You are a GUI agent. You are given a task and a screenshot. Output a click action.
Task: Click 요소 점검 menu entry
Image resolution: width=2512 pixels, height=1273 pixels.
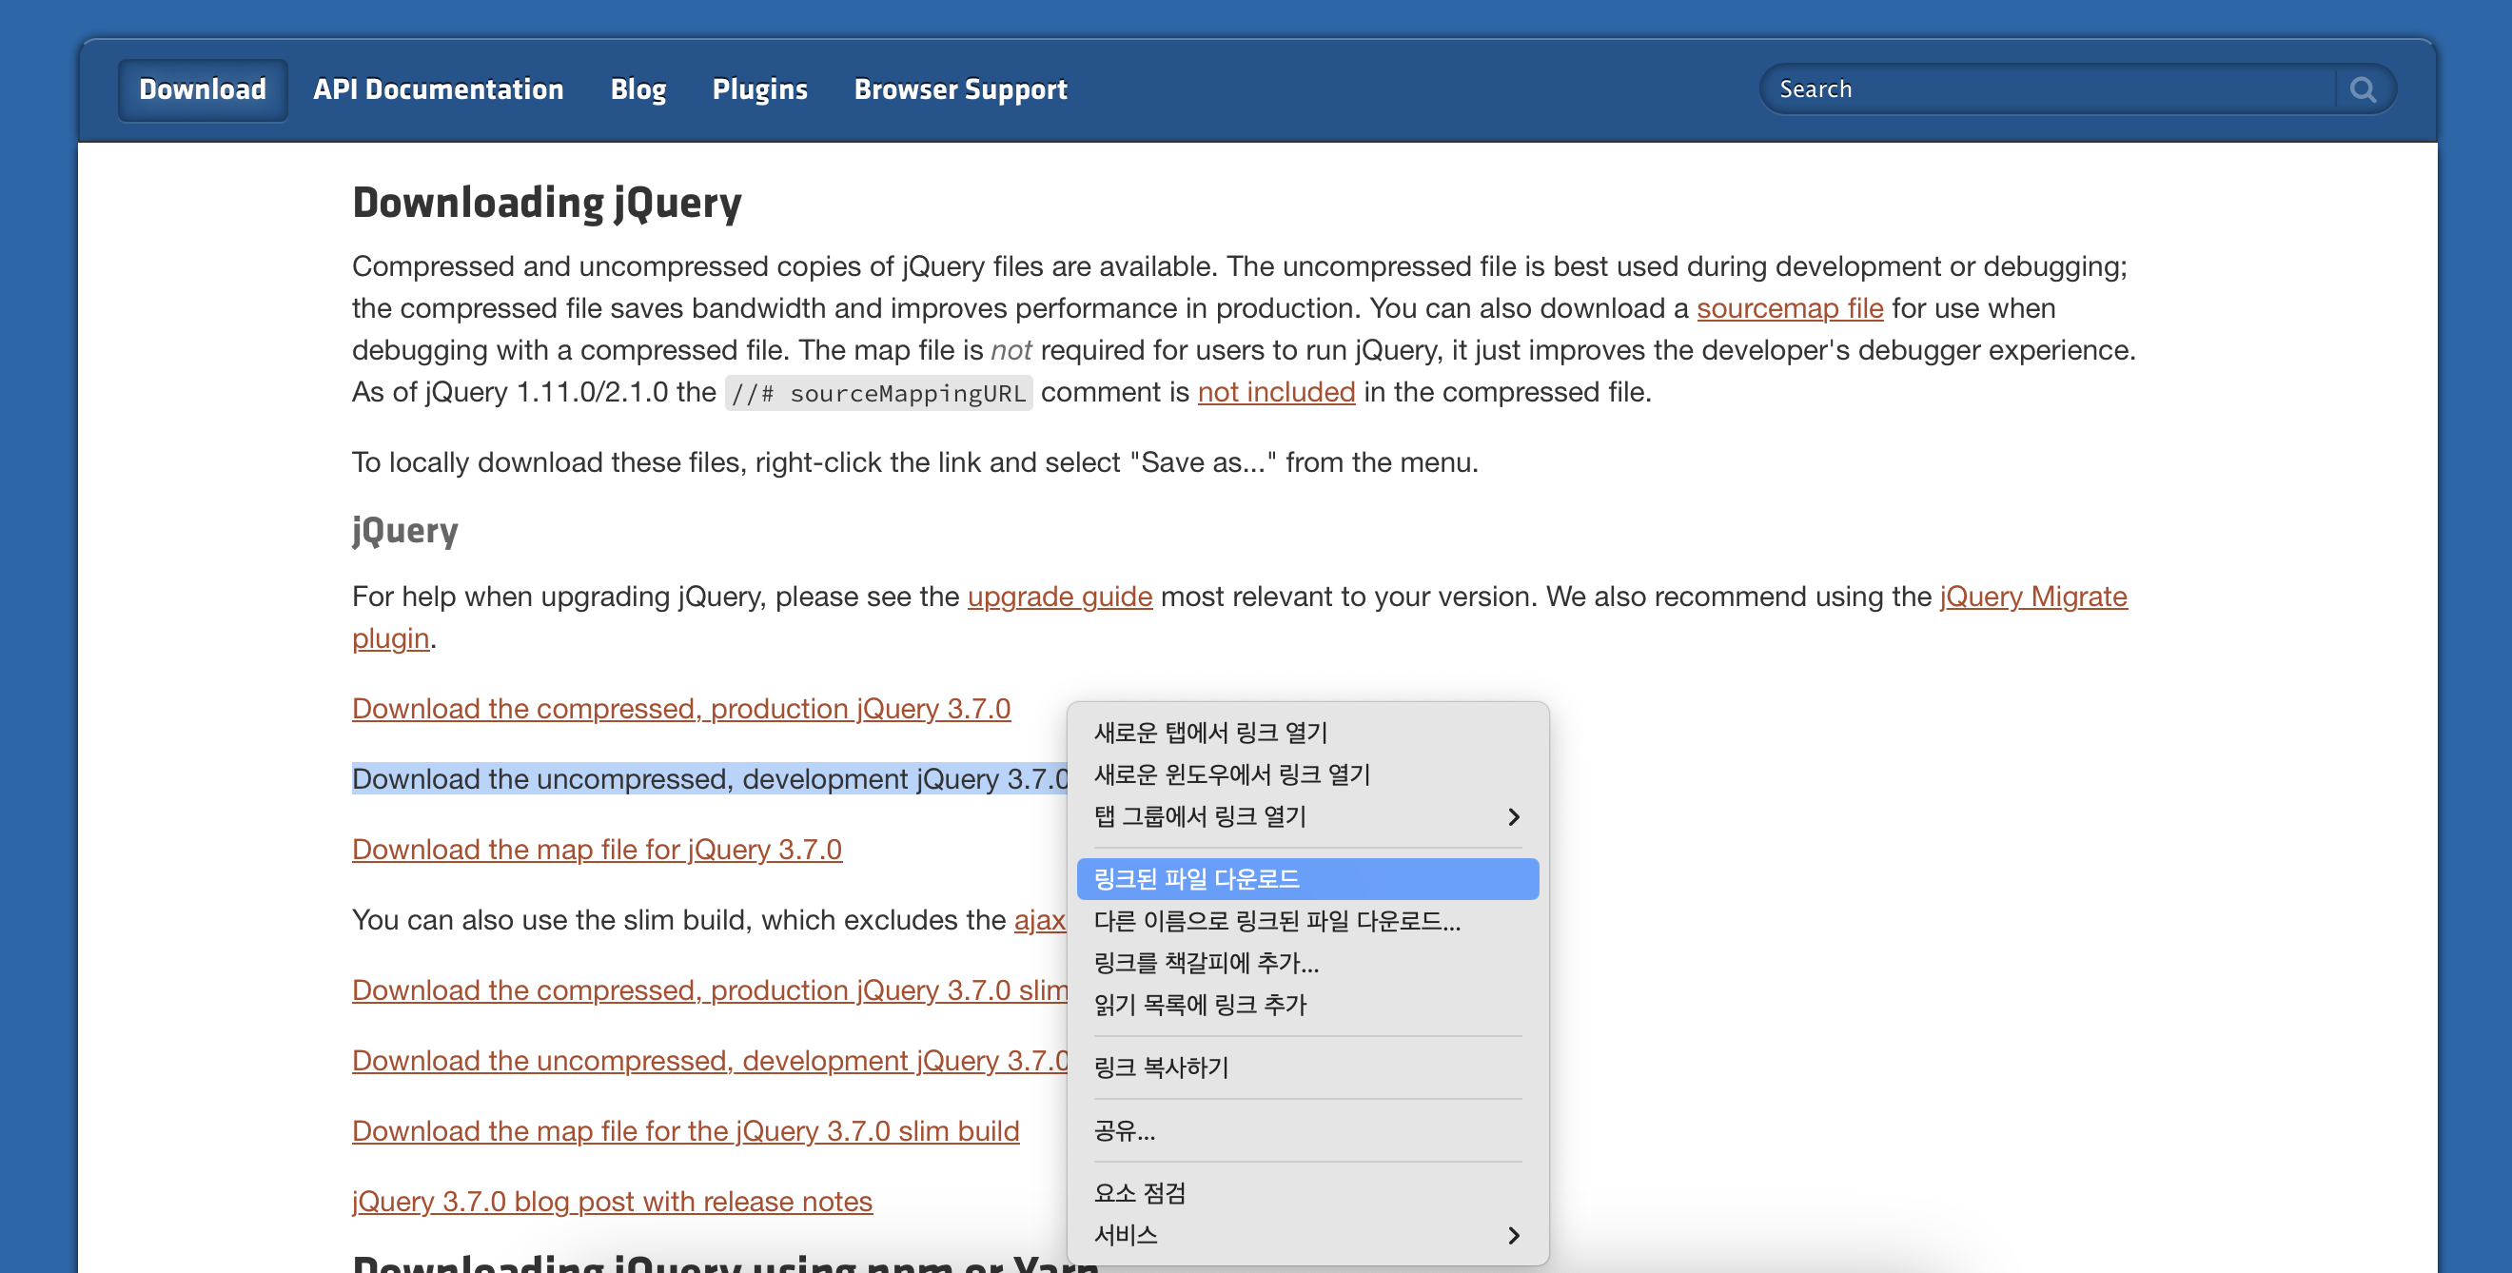pos(1139,1193)
